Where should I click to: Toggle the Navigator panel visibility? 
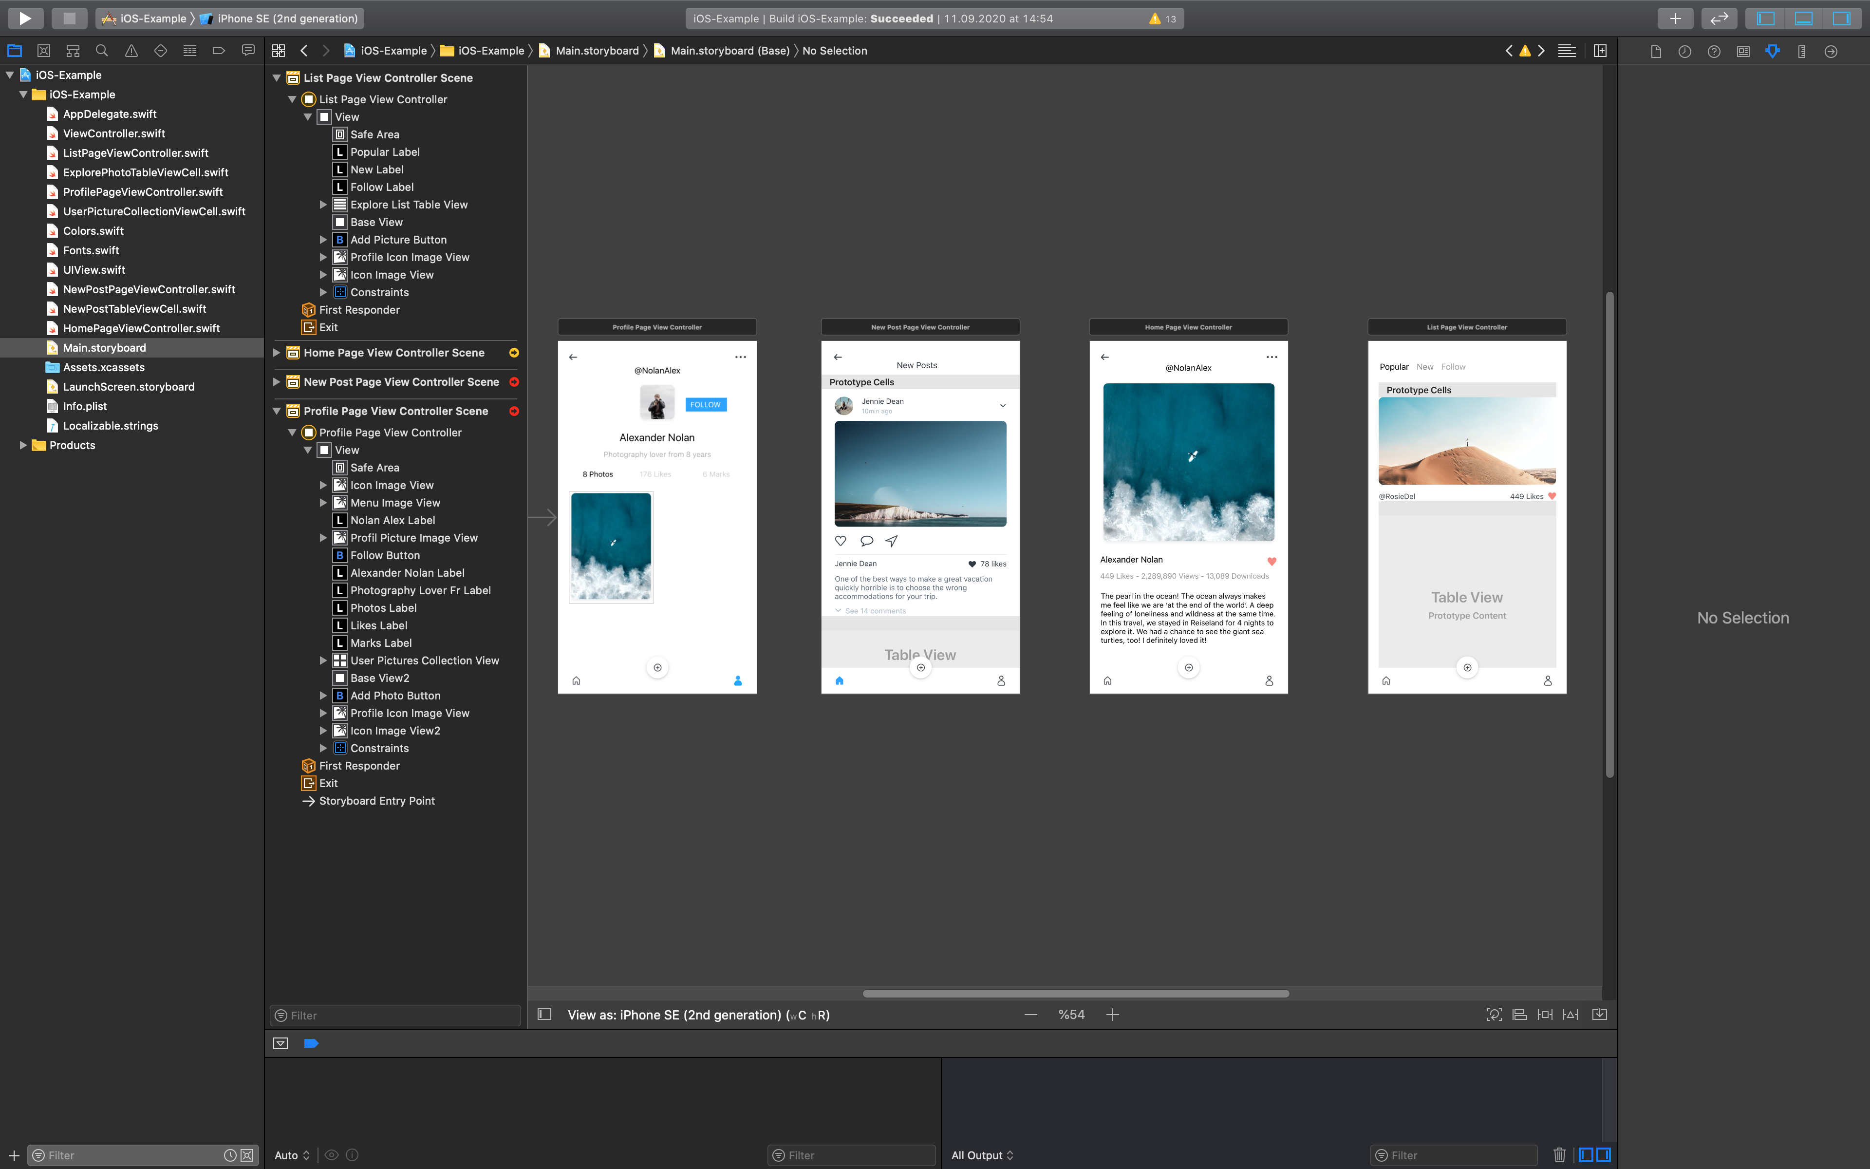1766,19
